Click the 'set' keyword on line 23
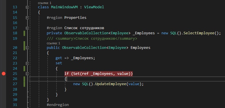Image resolution: width=225 pixels, height=108 pixels. (59, 63)
